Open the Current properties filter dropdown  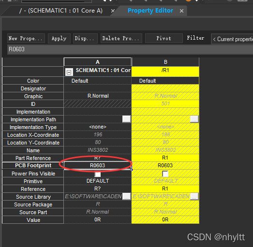point(232,39)
